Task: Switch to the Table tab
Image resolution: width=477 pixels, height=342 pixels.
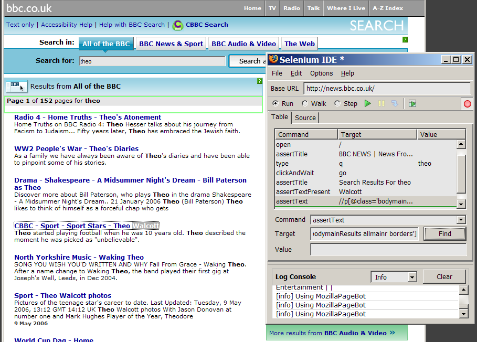Action: point(280,117)
